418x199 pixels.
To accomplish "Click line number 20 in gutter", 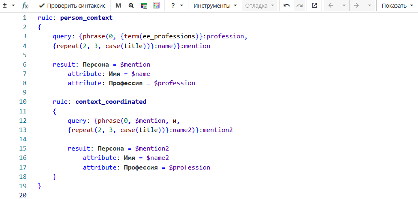I will pyautogui.click(x=23, y=195).
